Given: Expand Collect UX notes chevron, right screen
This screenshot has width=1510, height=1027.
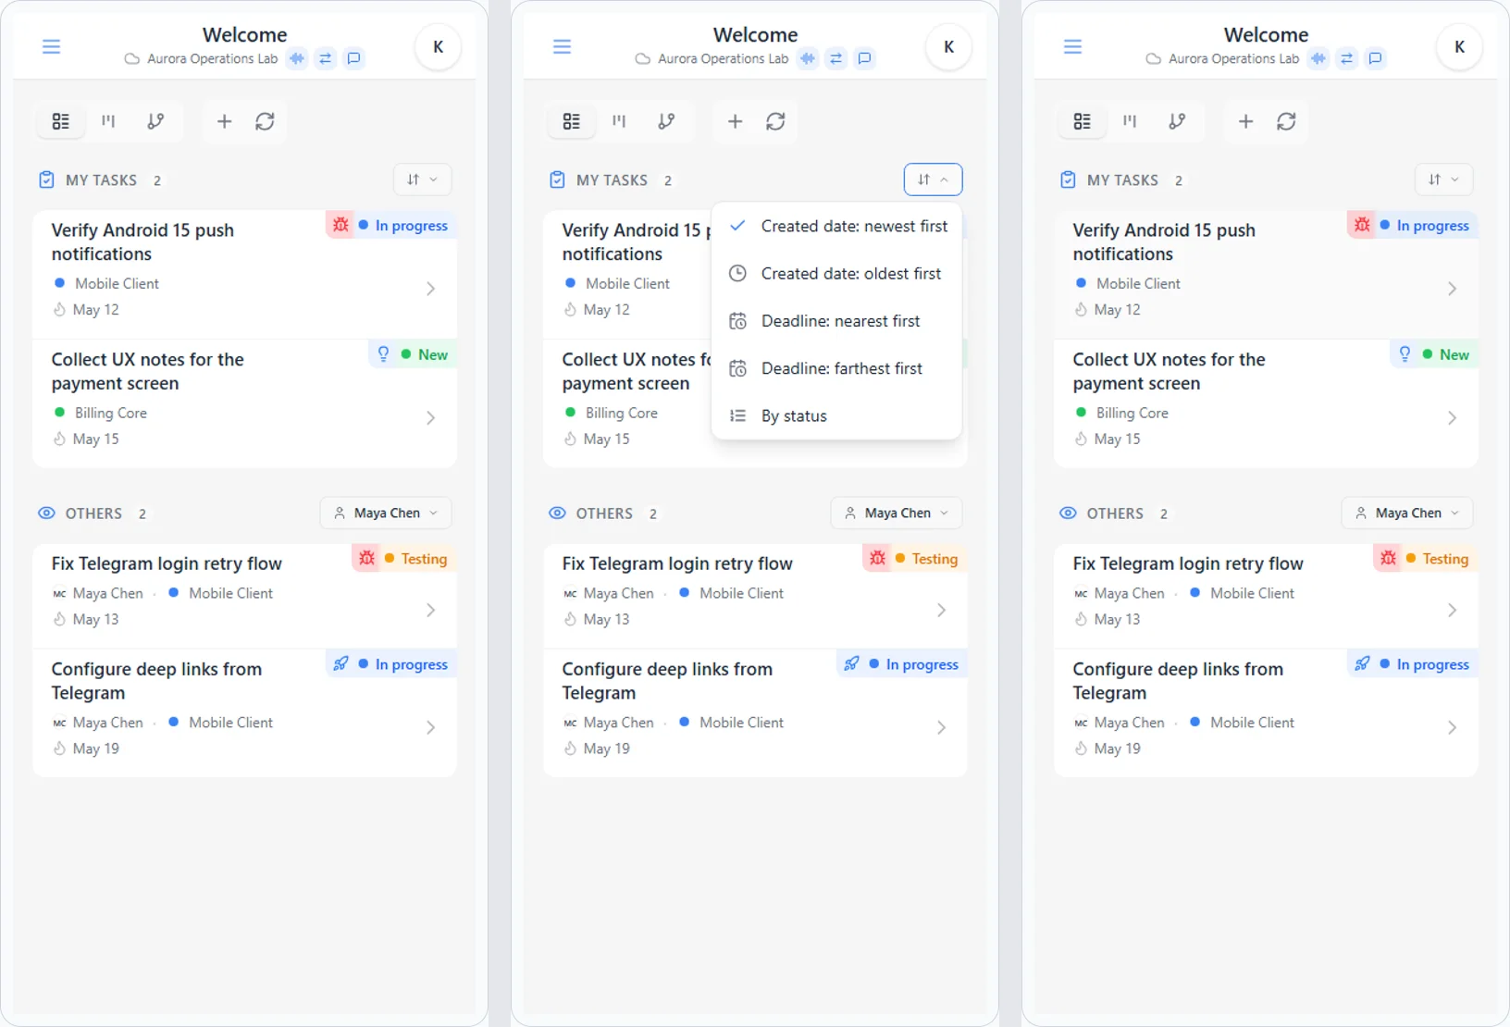Looking at the screenshot, I should [x=1453, y=418].
